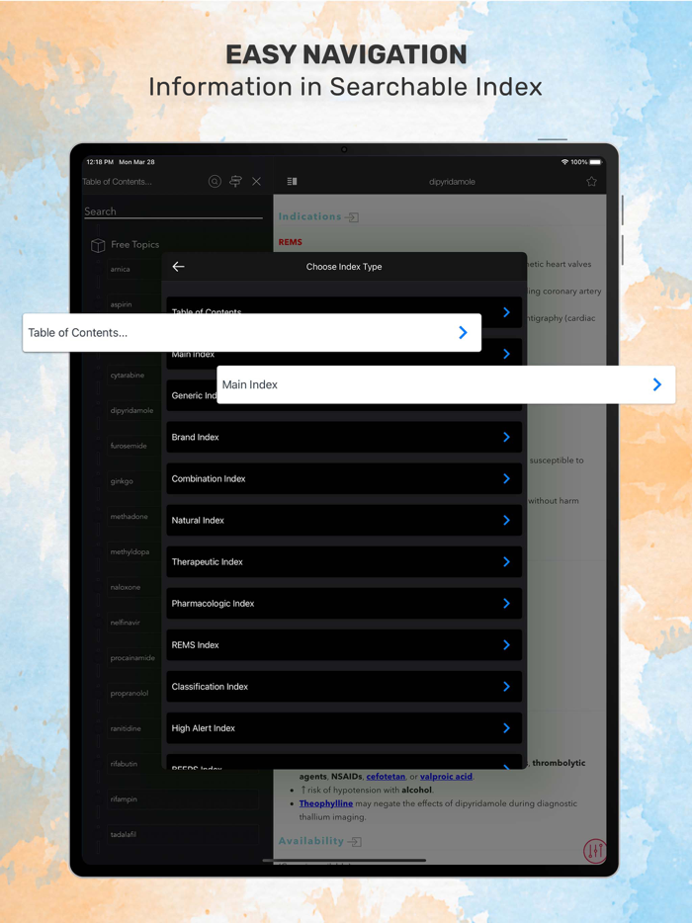The width and height of the screenshot is (692, 923).
Task: Open the Availability section jump icon
Action: click(x=355, y=842)
